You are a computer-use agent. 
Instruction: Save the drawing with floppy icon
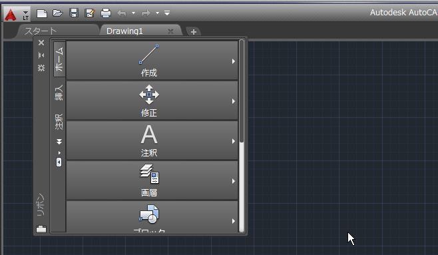point(74,13)
